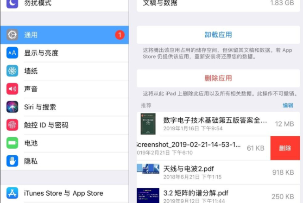
Task: Tap the red 删除应用 button
Action: click(218, 78)
